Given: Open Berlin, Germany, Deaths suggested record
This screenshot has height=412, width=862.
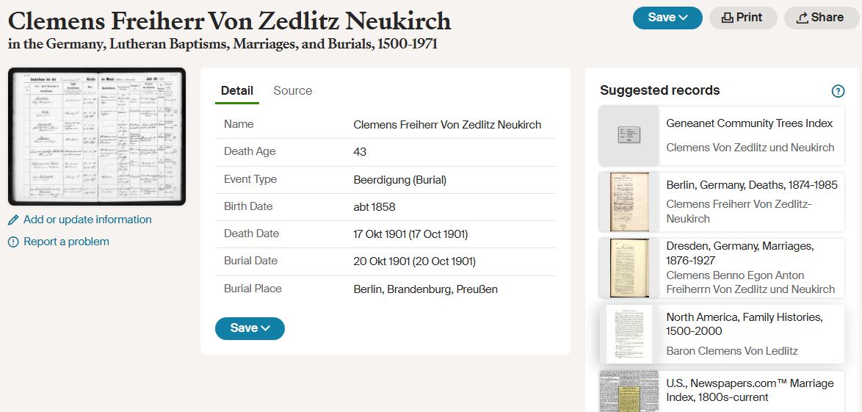Looking at the screenshot, I should point(751,185).
